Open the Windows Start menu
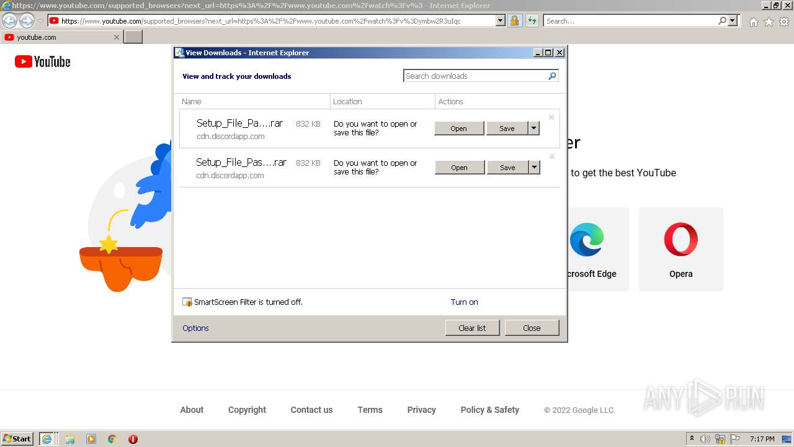The width and height of the screenshot is (794, 447). coord(17,439)
